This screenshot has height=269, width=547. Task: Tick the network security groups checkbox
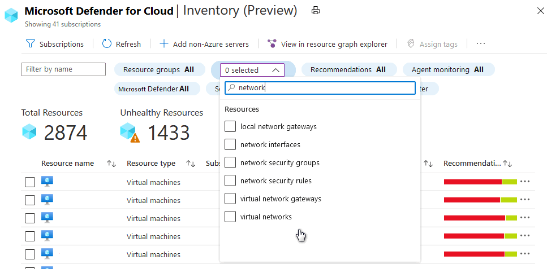coord(230,162)
